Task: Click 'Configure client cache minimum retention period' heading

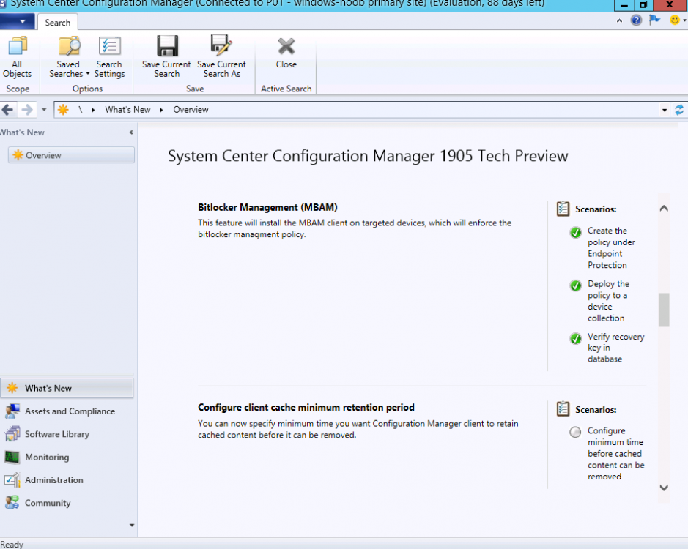Action: [x=306, y=408]
